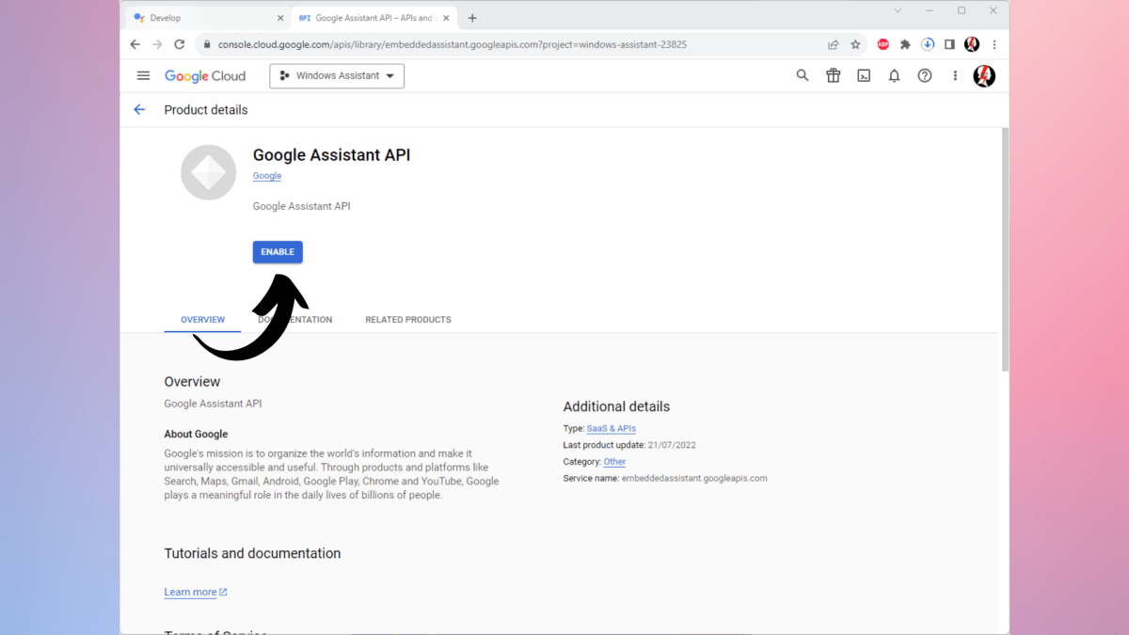
Task: Open the Chrome three-dot menu
Action: click(x=994, y=44)
